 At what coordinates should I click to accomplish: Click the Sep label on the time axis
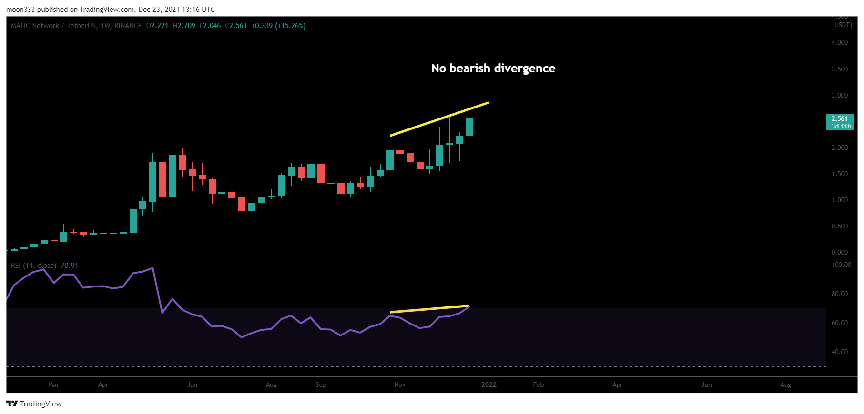click(321, 384)
